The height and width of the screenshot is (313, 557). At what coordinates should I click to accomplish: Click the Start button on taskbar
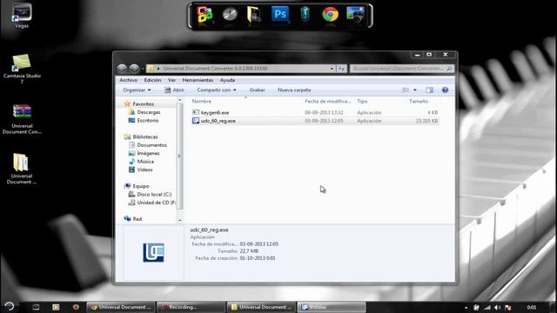(x=10, y=306)
